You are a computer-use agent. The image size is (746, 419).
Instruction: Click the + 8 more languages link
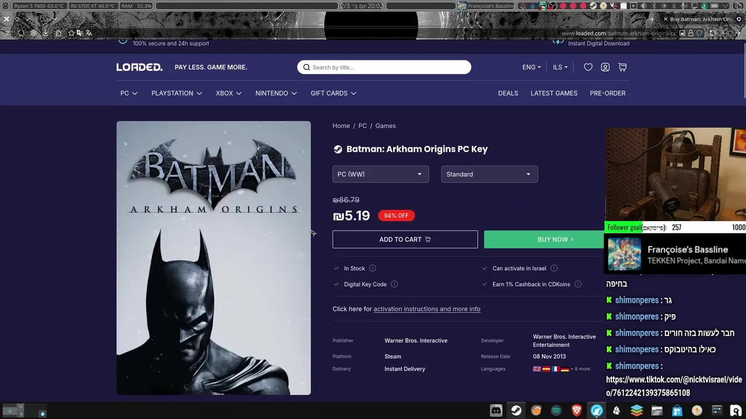(x=580, y=369)
